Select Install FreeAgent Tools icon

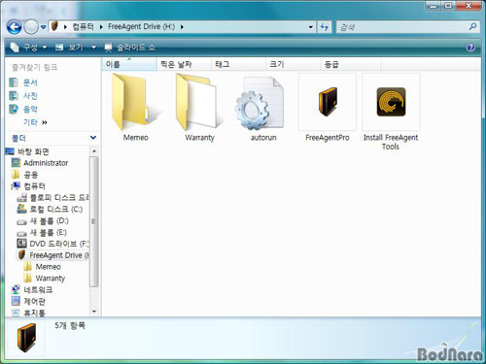(x=391, y=112)
